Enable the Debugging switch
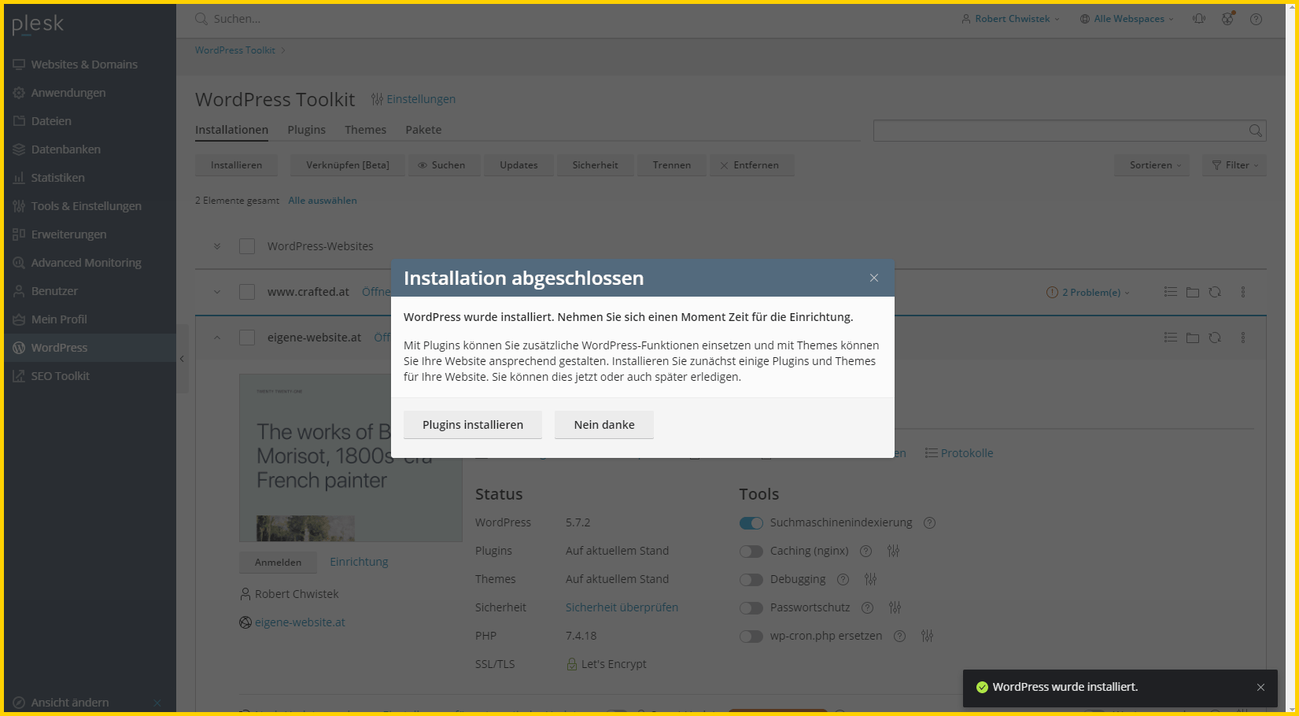The width and height of the screenshot is (1299, 716). [x=751, y=580]
